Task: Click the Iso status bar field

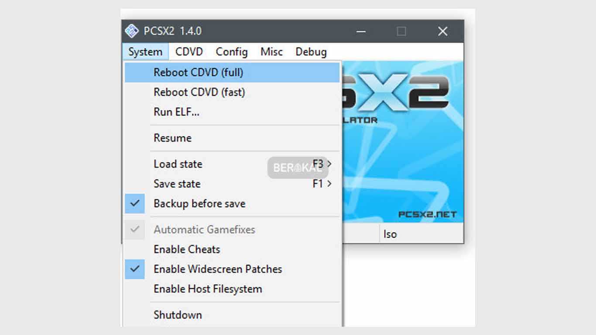Action: click(421, 234)
